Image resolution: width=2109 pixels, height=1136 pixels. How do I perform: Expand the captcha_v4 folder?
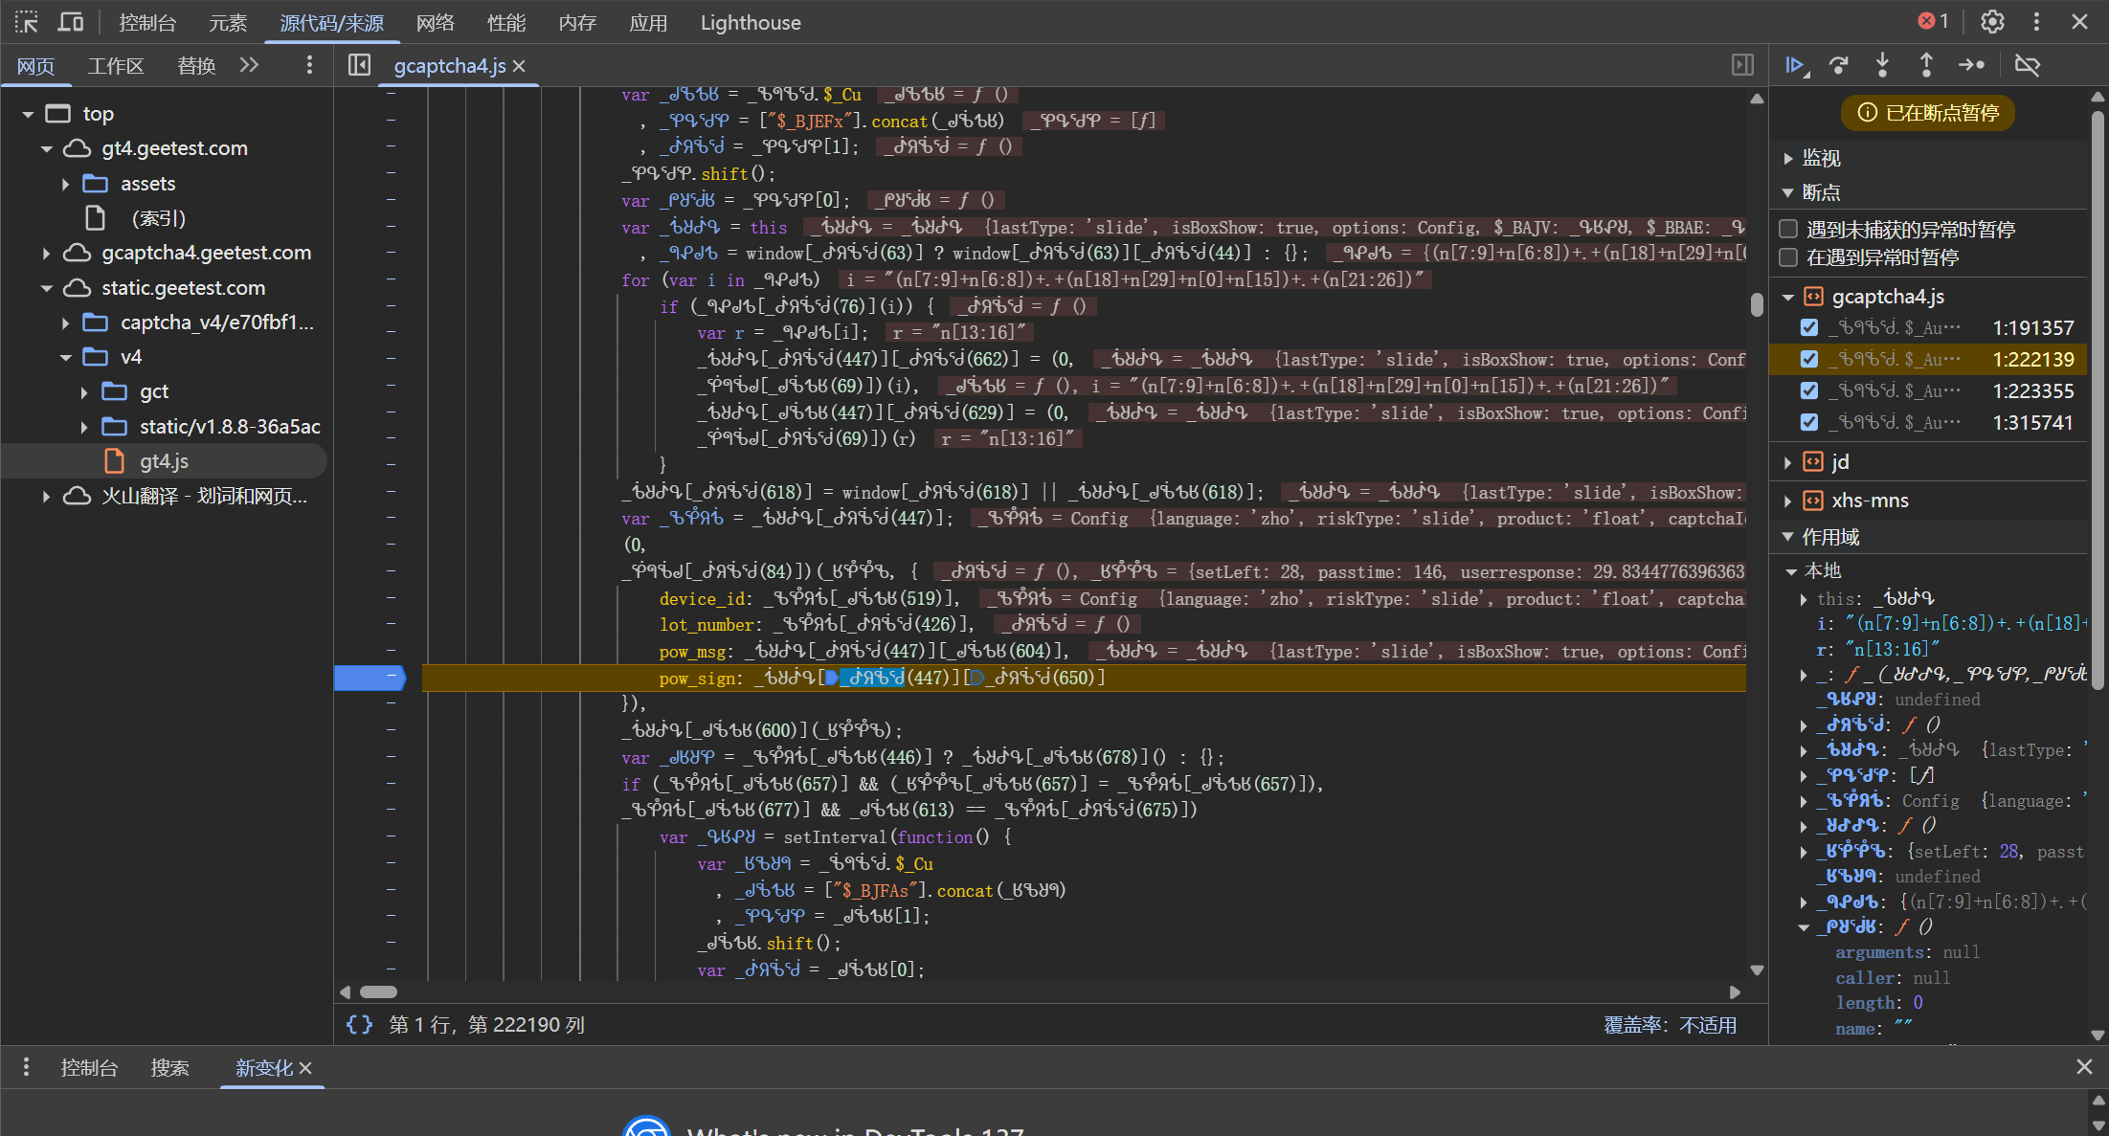[x=65, y=323]
